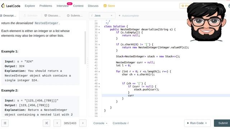
Task: Click the 'Example 2:' heading
Action: (x=10, y=91)
